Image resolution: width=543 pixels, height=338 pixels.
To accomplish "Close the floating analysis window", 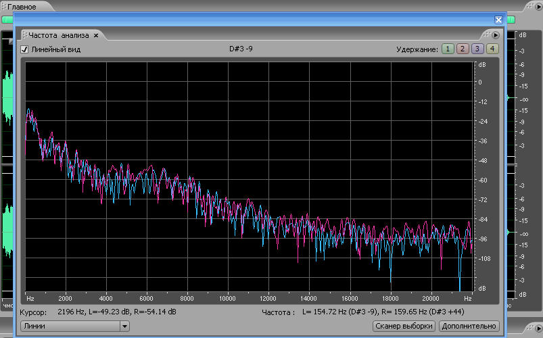I will (x=499, y=20).
